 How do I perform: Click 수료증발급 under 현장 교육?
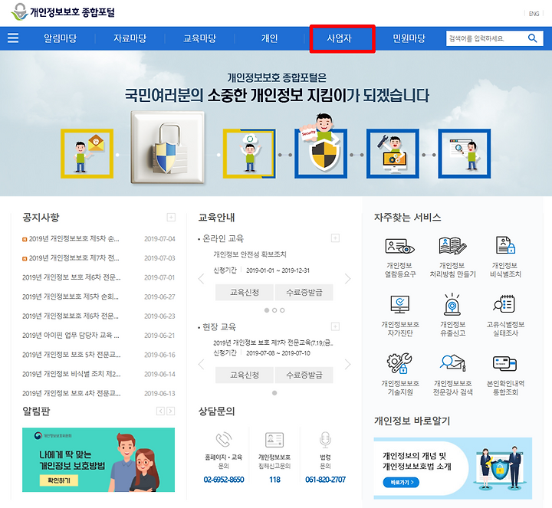point(304,375)
